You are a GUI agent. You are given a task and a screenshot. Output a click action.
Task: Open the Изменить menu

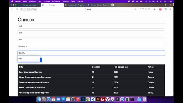pos(33,1)
